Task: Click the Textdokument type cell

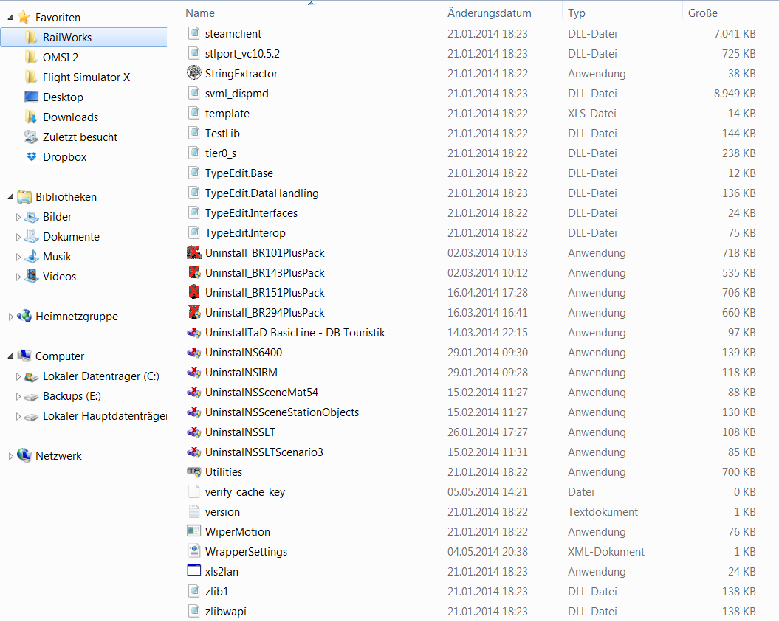Action: [x=603, y=512]
